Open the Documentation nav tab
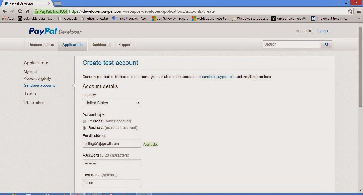 41,45
